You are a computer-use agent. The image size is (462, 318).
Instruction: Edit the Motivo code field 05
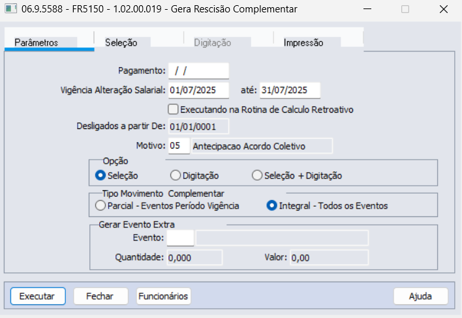click(179, 146)
